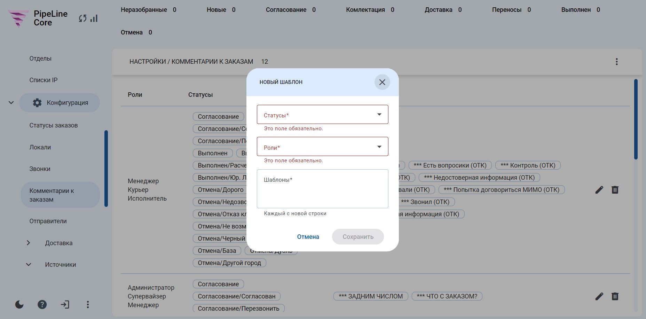Collapse the Конфигурация section chevron
This screenshot has width=646, height=319.
click(11, 103)
